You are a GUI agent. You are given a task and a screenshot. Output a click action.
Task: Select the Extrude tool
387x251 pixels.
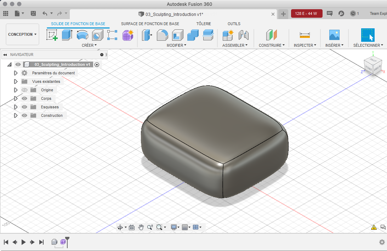(x=67, y=35)
